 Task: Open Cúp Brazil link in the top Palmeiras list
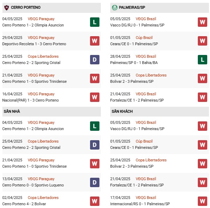click(144, 38)
